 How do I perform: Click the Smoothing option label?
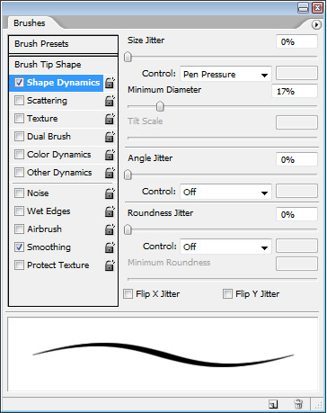point(49,247)
